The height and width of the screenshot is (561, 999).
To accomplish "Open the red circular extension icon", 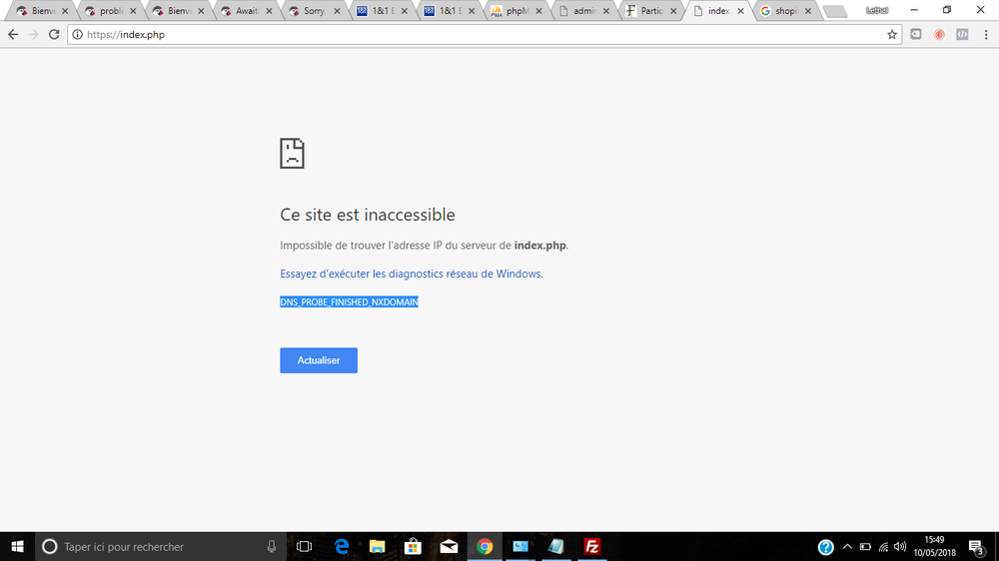I will [939, 34].
